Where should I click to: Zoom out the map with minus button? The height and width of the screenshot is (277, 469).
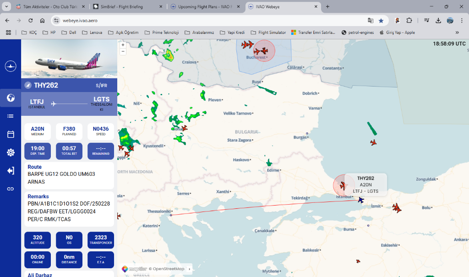(123, 51)
